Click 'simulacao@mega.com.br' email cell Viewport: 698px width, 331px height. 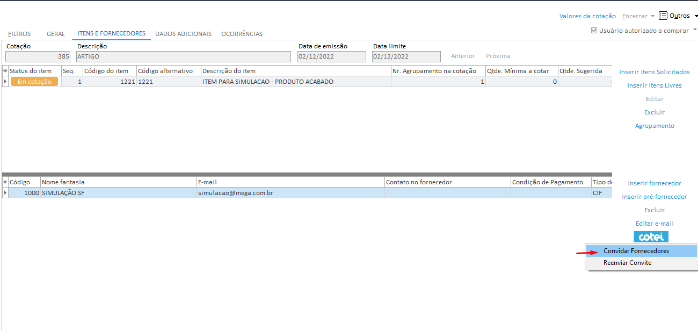point(290,192)
